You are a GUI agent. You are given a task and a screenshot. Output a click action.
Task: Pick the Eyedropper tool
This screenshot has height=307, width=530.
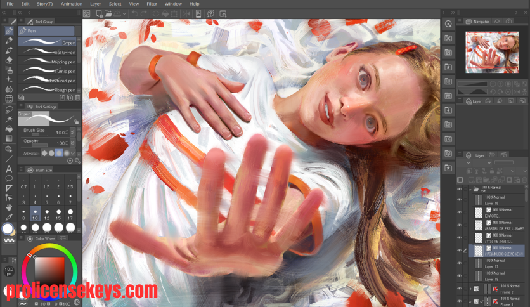point(9,217)
